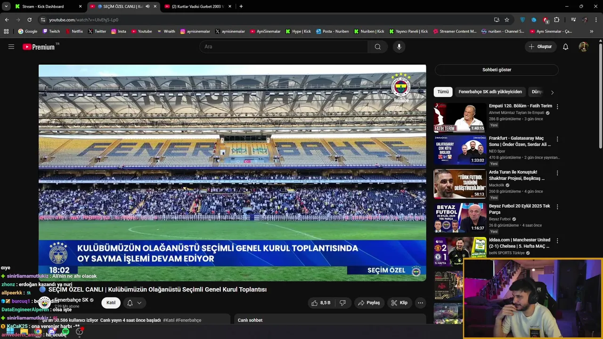Viewport: 603px width, 339px height.
Task: Open Chrome extensions puzzle icon
Action: 557,20
